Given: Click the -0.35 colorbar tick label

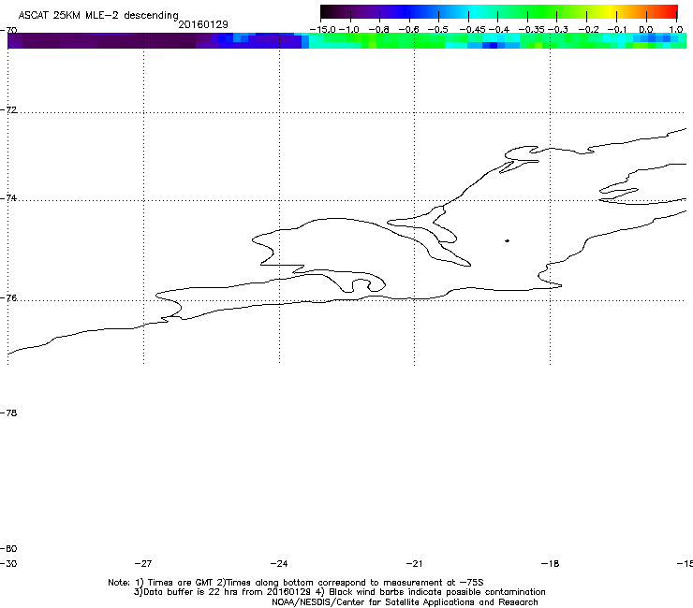Looking at the screenshot, I should [532, 30].
